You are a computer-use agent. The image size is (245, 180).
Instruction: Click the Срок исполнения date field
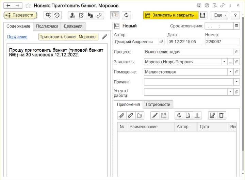(219, 26)
